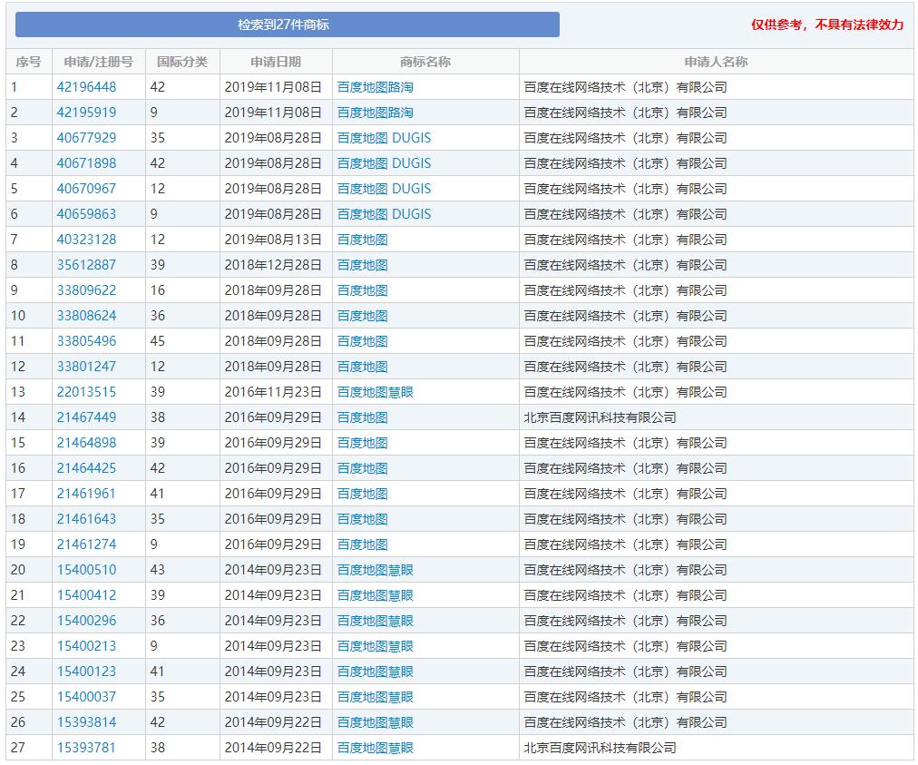Screen dimensions: 918x765
Task: Click applicant name in row 1
Action: click(625, 87)
